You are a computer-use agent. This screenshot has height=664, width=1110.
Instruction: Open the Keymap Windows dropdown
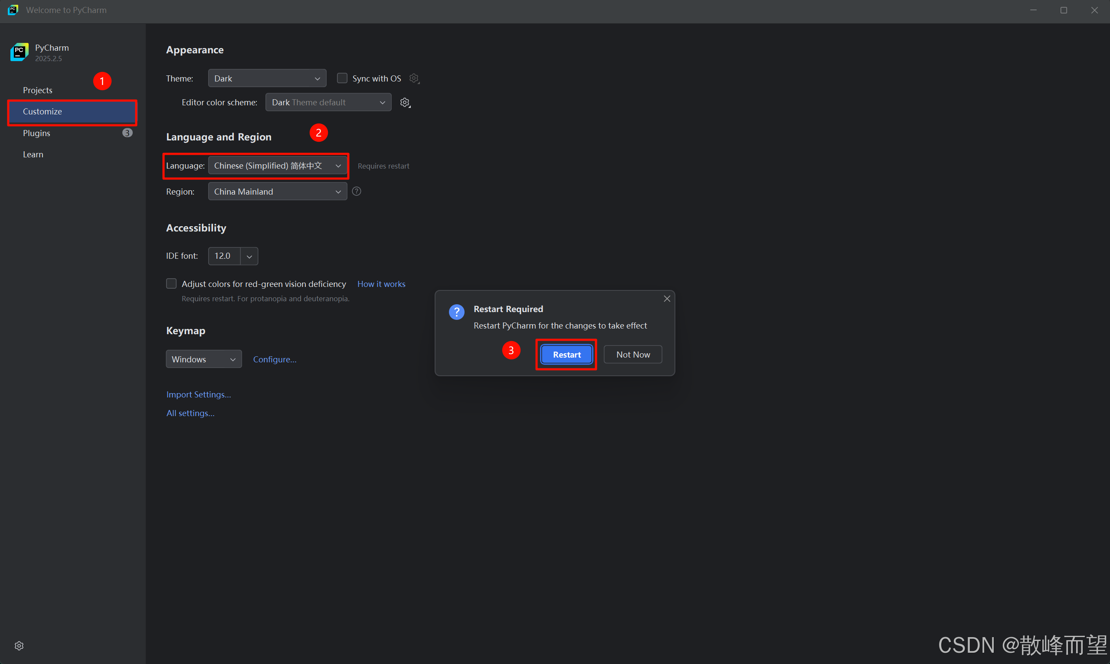click(x=204, y=359)
